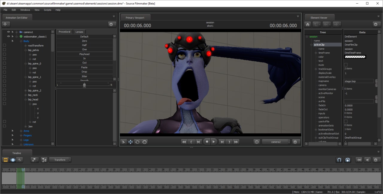The width and height of the screenshot is (383, 194).
Task: Apply the Playhead preset
Action: click(84, 54)
